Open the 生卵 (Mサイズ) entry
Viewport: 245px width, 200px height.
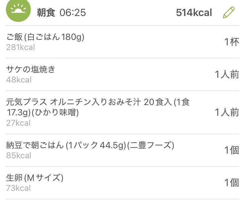pyautogui.click(x=35, y=178)
